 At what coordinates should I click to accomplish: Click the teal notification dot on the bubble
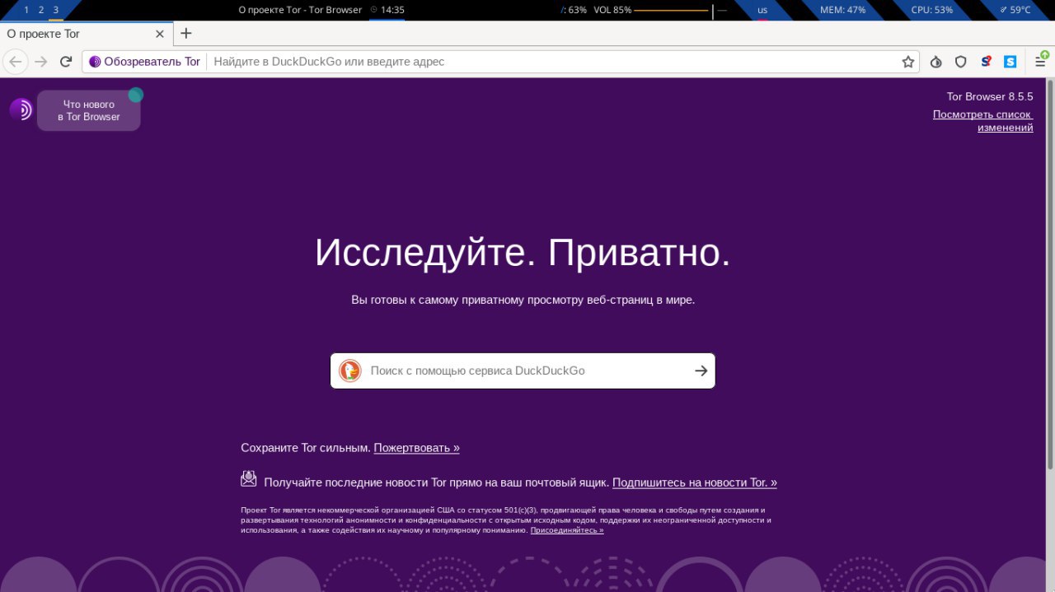136,95
